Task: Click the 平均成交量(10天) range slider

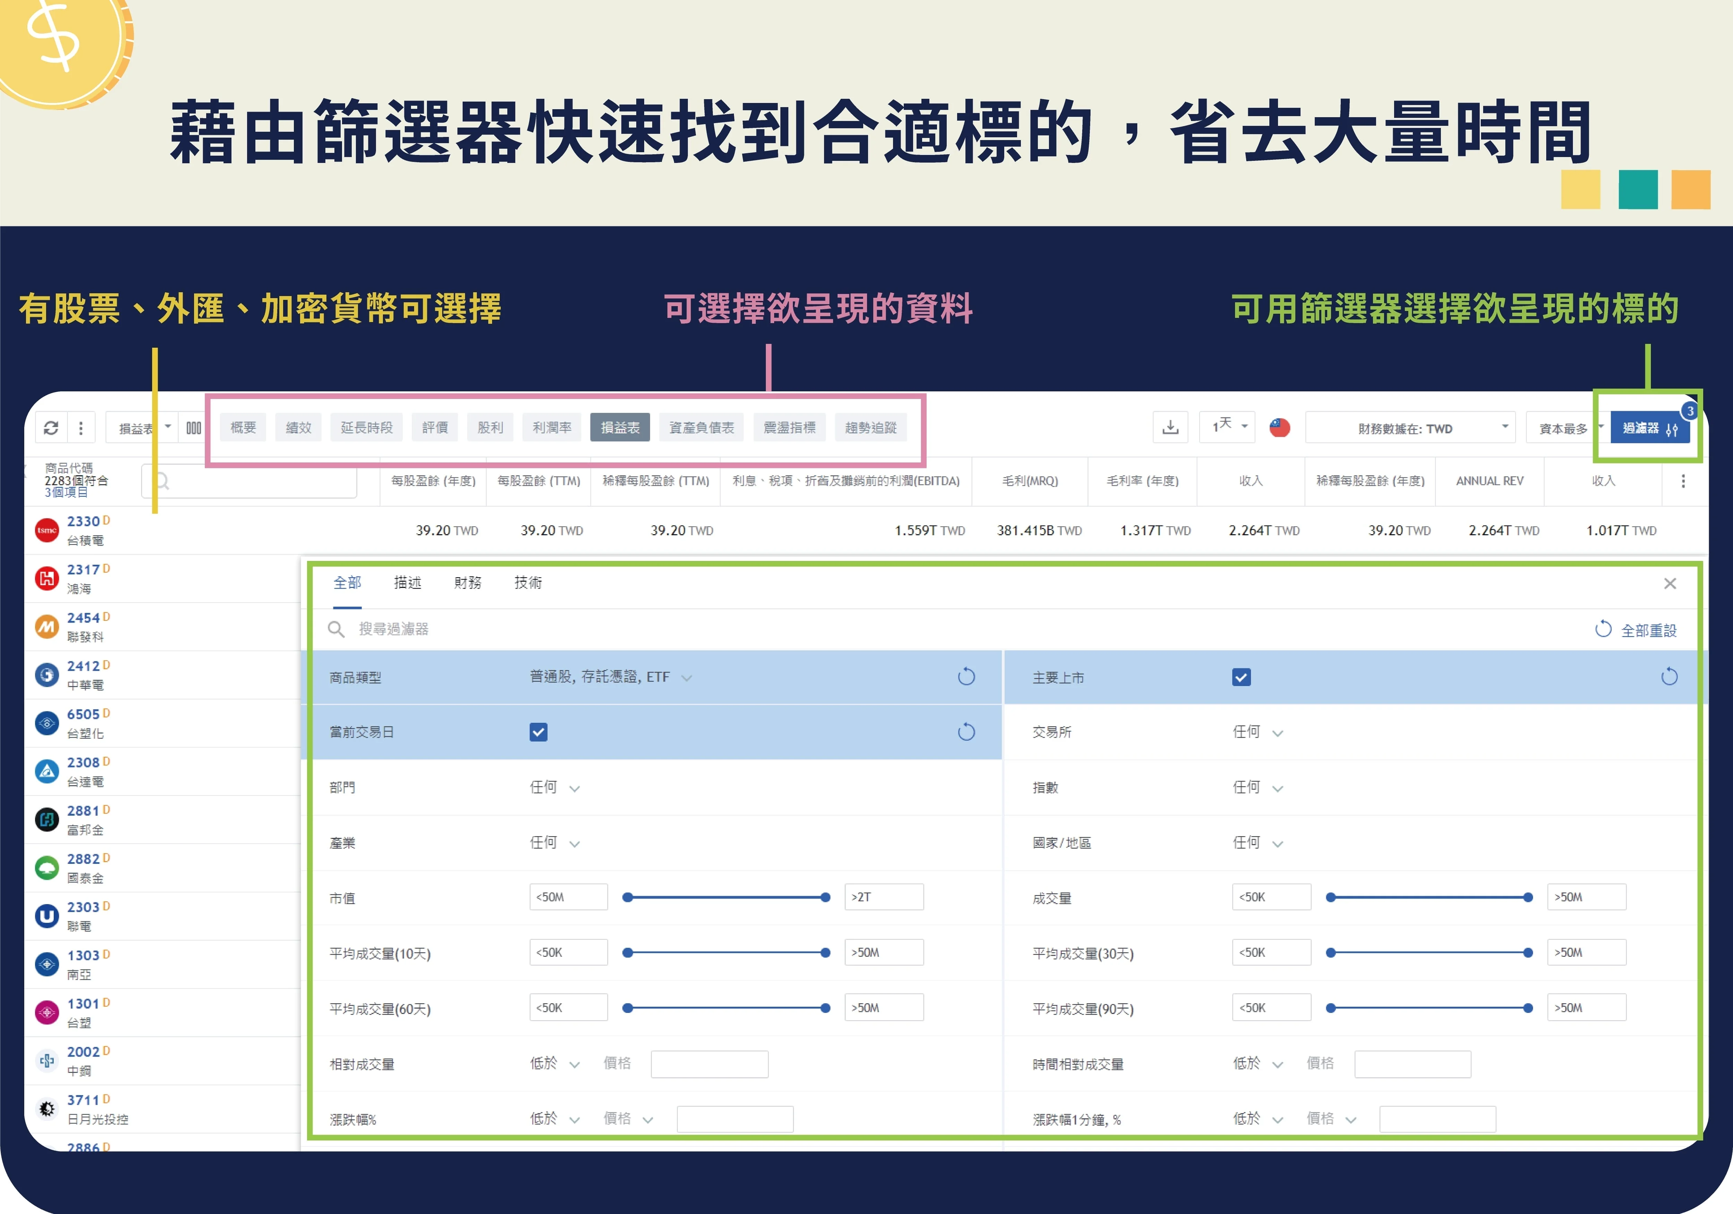Action: (x=726, y=953)
